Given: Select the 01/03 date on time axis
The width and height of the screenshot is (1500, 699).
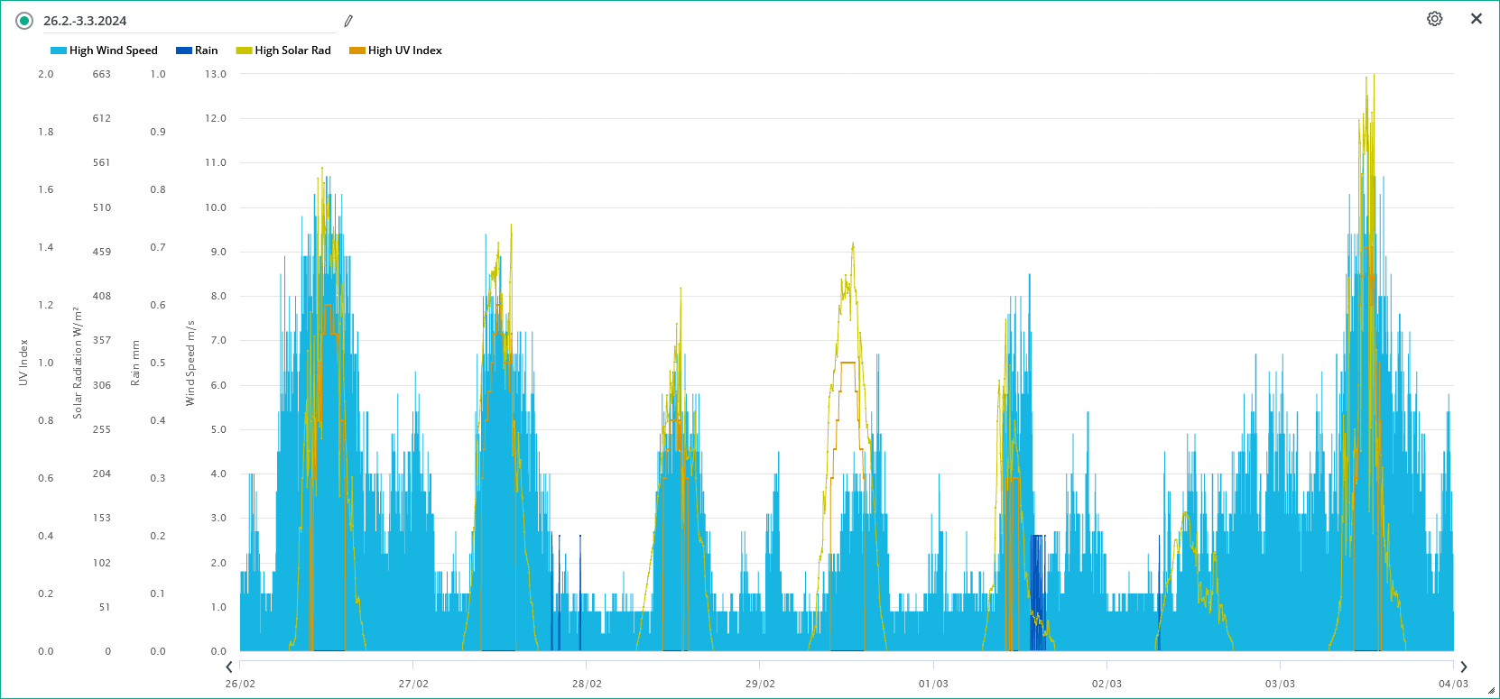Looking at the screenshot, I should click(933, 684).
